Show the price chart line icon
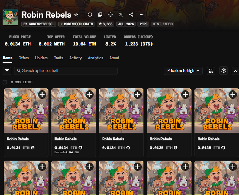The height and width of the screenshot is (195, 239). (235, 71)
